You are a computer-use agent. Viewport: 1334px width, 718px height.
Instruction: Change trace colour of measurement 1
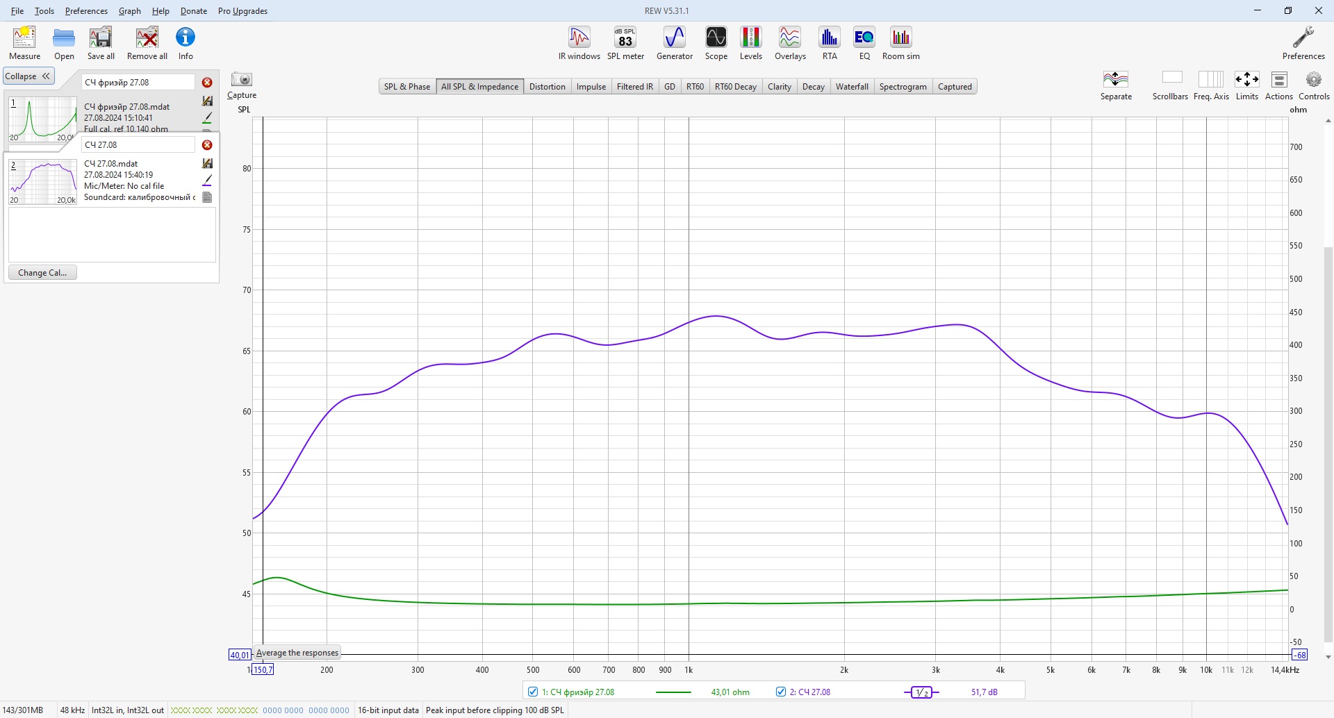tap(207, 118)
